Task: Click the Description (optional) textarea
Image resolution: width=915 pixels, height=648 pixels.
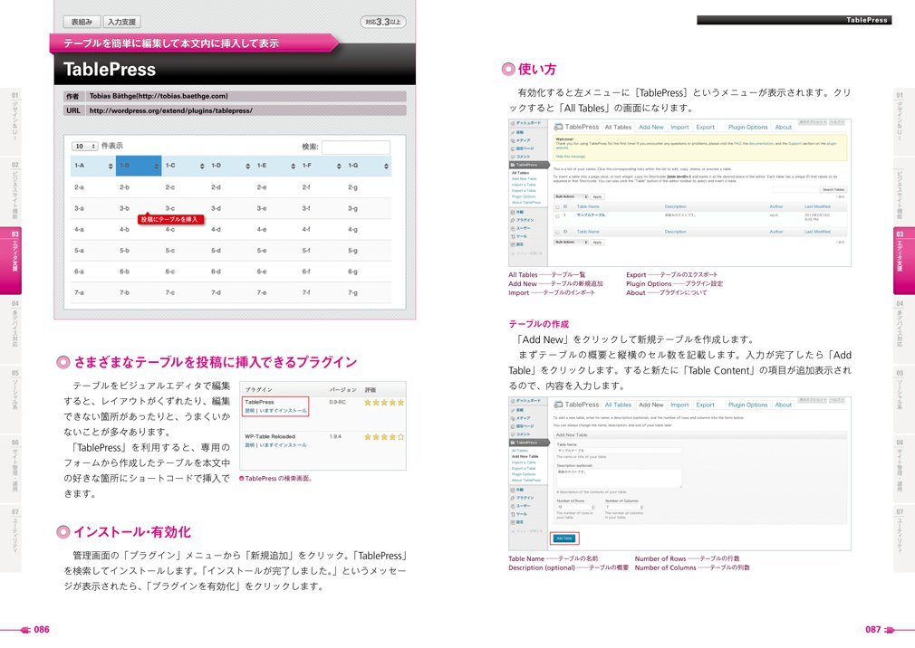Action: [619, 478]
